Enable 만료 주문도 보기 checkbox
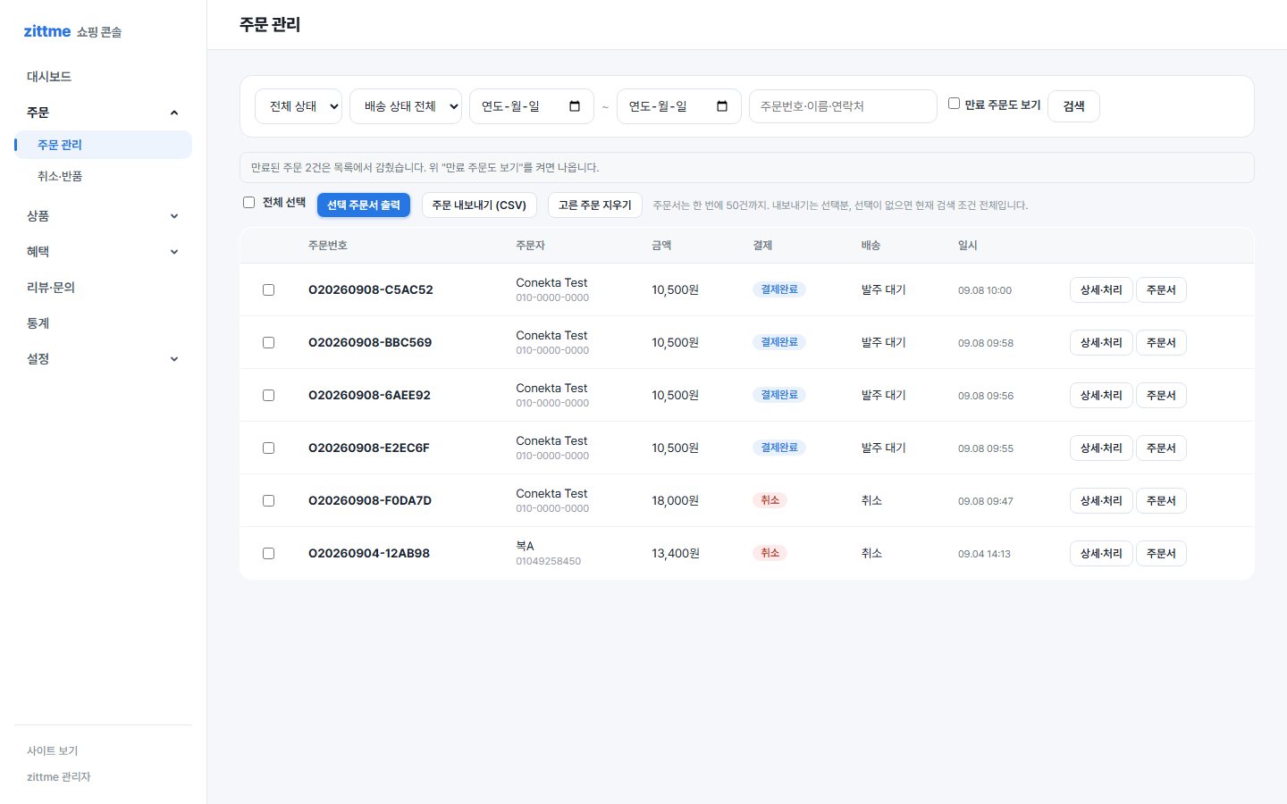 pos(954,104)
